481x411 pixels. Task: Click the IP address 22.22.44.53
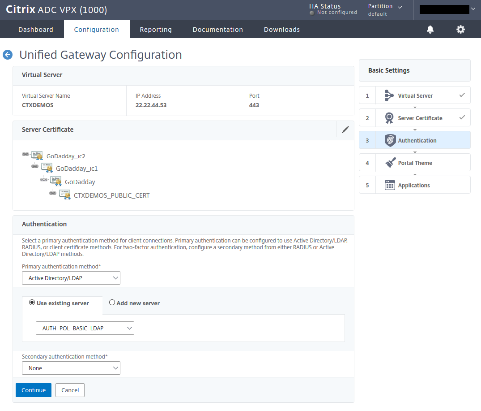[151, 105]
